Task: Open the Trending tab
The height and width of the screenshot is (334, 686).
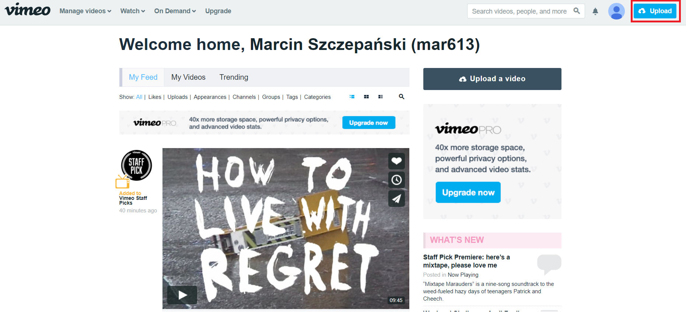Action: point(234,77)
